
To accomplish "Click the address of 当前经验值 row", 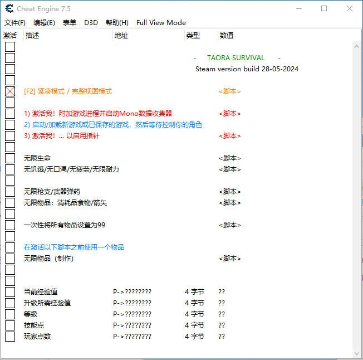I will coord(132,292).
